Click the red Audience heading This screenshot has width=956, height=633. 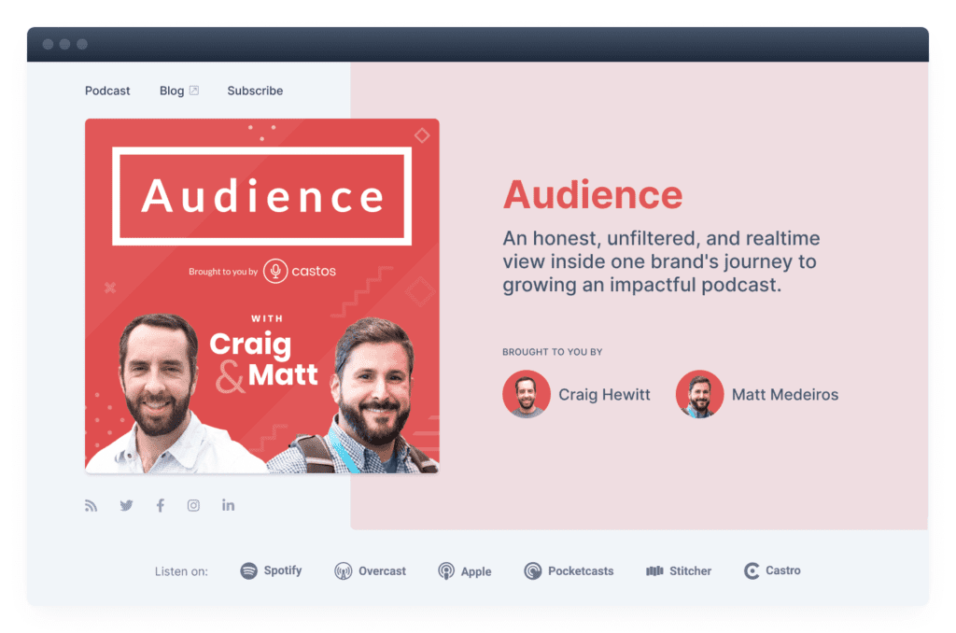593,195
